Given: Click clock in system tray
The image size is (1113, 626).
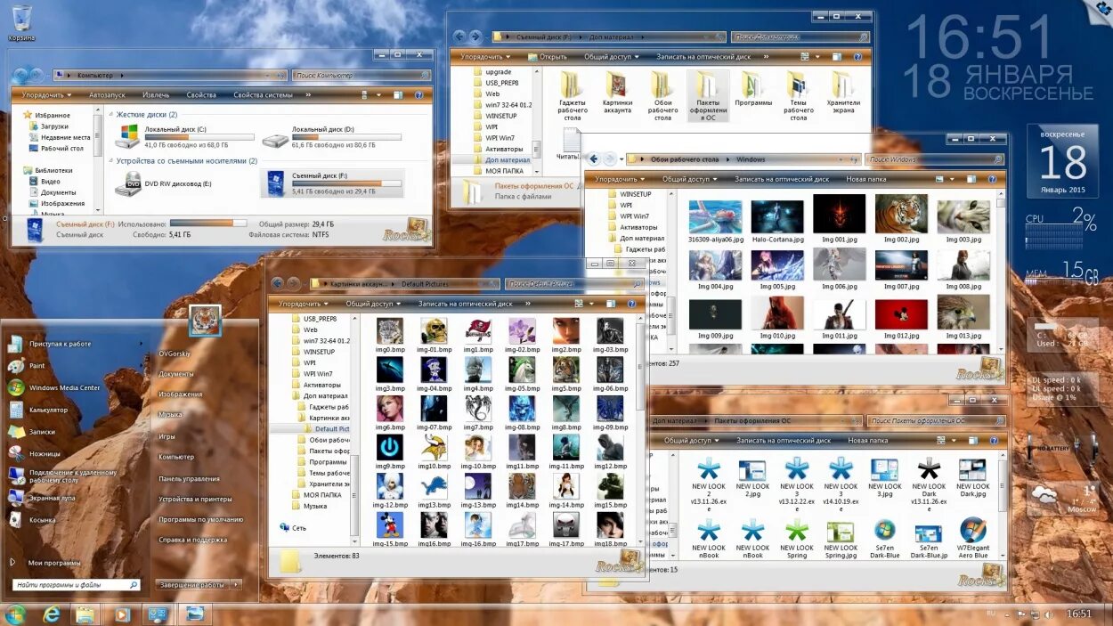Looking at the screenshot, I should click(x=1078, y=614).
